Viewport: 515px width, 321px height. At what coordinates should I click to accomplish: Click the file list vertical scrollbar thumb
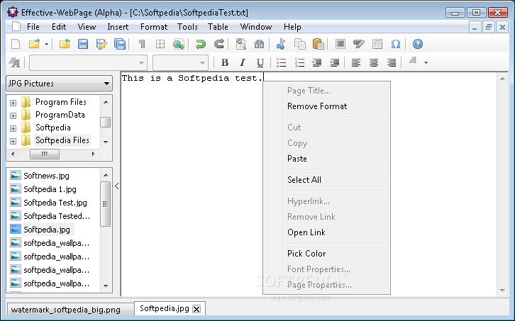point(106,204)
